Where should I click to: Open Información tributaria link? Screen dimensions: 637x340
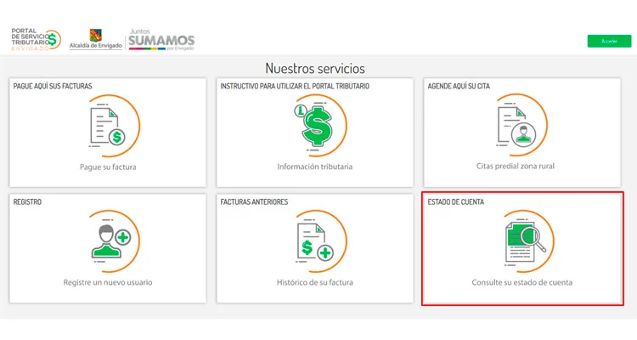coord(315,167)
